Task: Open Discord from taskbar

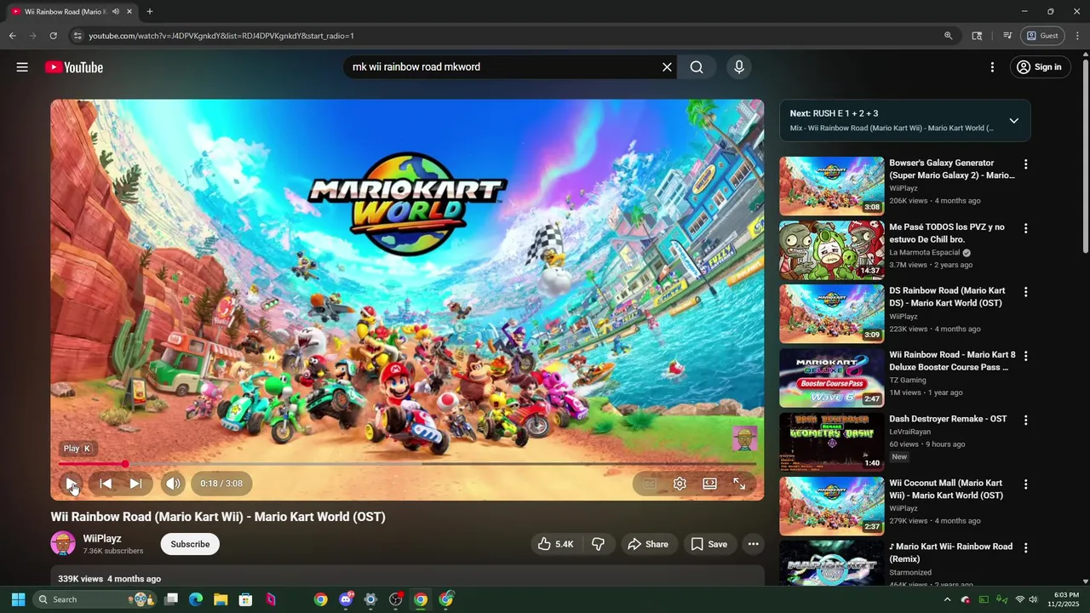Action: click(x=346, y=599)
